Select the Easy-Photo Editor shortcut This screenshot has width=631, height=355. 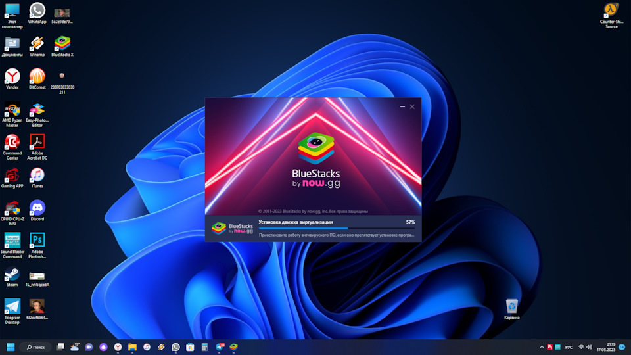(37, 114)
